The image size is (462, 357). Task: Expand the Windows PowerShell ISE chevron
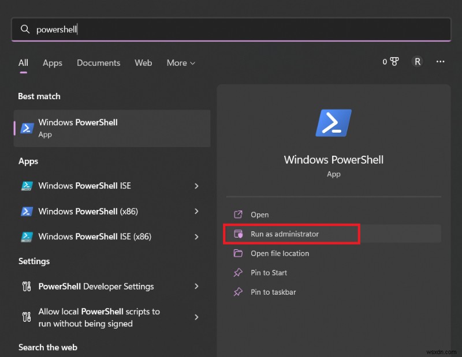click(x=197, y=186)
